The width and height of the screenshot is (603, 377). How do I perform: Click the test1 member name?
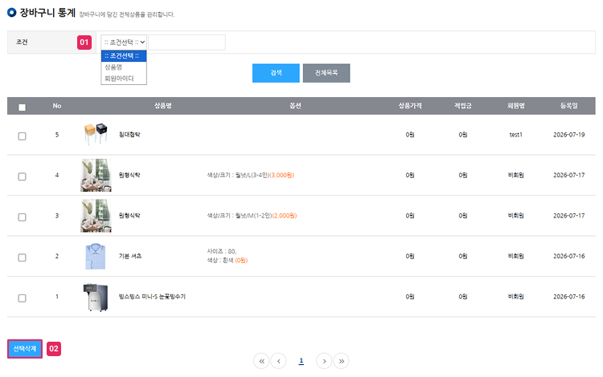pyautogui.click(x=515, y=135)
